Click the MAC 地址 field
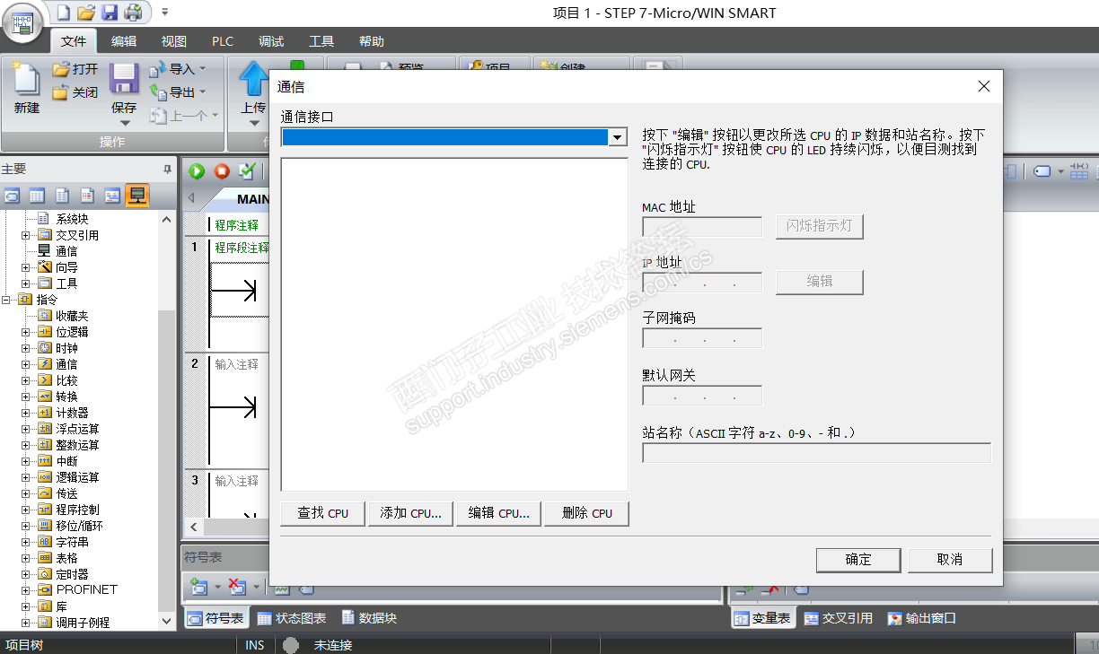The height and width of the screenshot is (654, 1099). point(702,227)
